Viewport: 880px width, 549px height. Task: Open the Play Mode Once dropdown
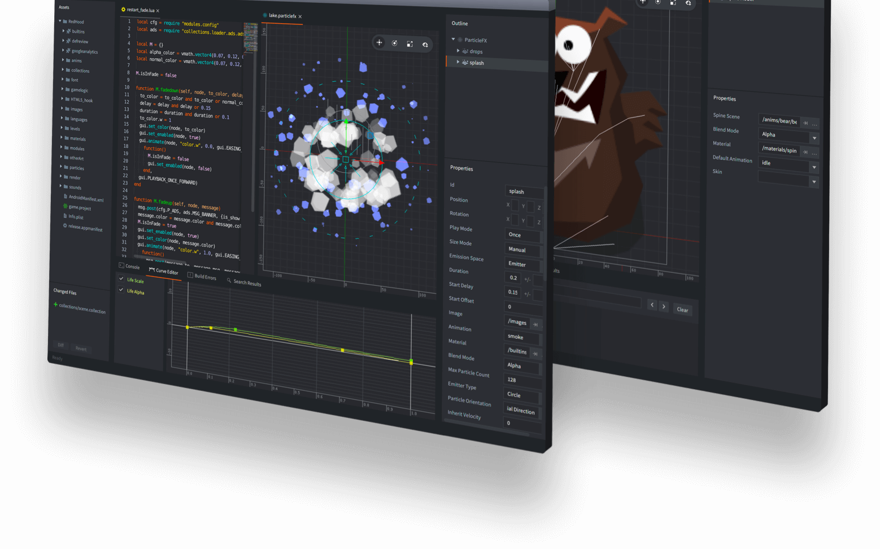[523, 235]
